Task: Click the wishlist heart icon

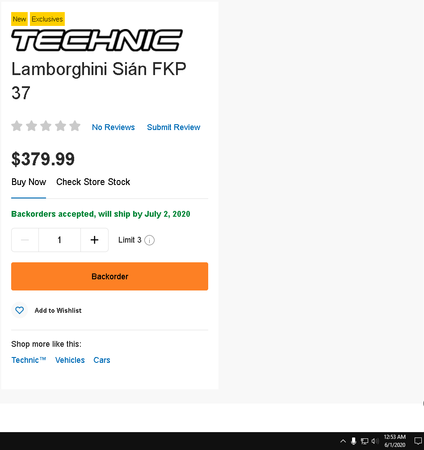Action: [20, 310]
